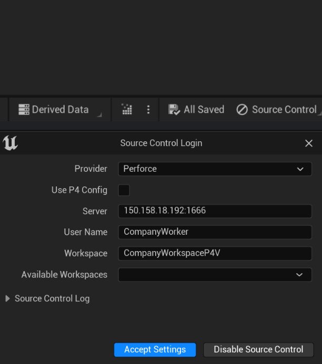Enable the Use P4 Config checkbox

coord(124,190)
